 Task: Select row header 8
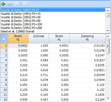click(x=4, y=80)
